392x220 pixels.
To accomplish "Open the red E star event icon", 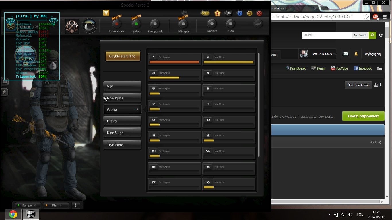I will coord(218,13).
